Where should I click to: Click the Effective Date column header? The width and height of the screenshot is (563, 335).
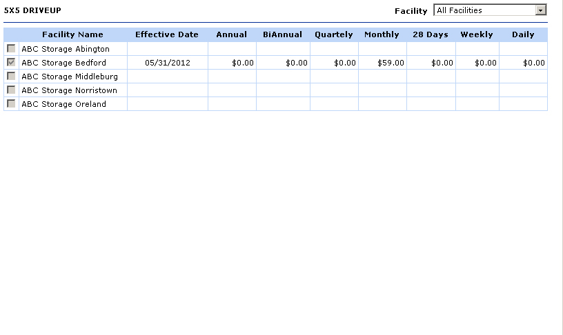167,34
